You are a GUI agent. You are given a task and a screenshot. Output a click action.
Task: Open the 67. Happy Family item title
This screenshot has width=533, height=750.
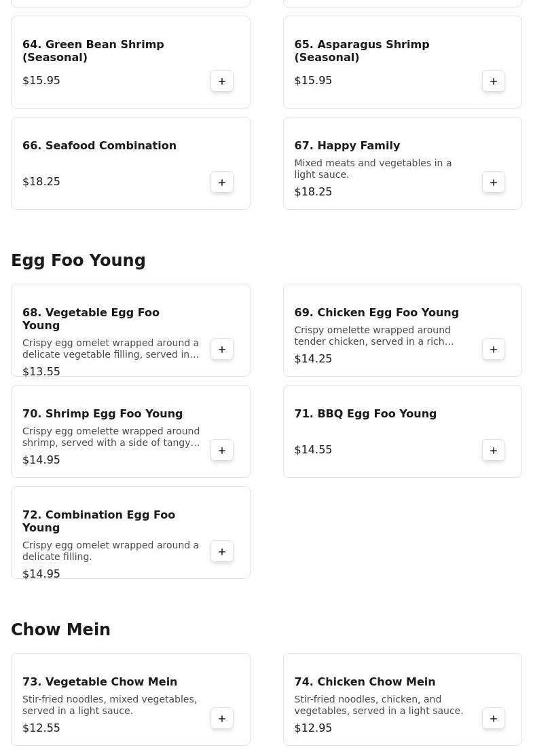click(x=347, y=146)
